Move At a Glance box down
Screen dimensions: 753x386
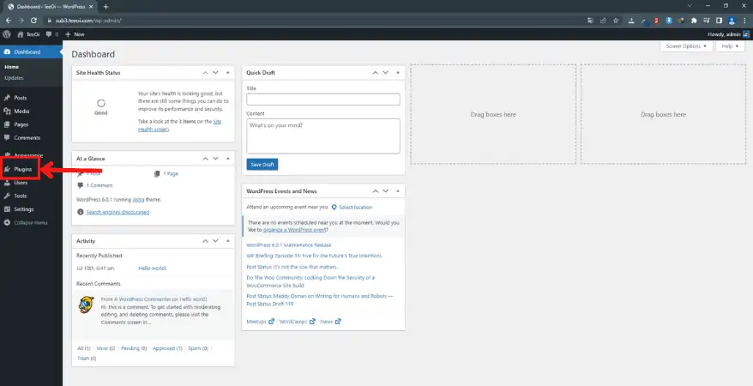point(215,159)
